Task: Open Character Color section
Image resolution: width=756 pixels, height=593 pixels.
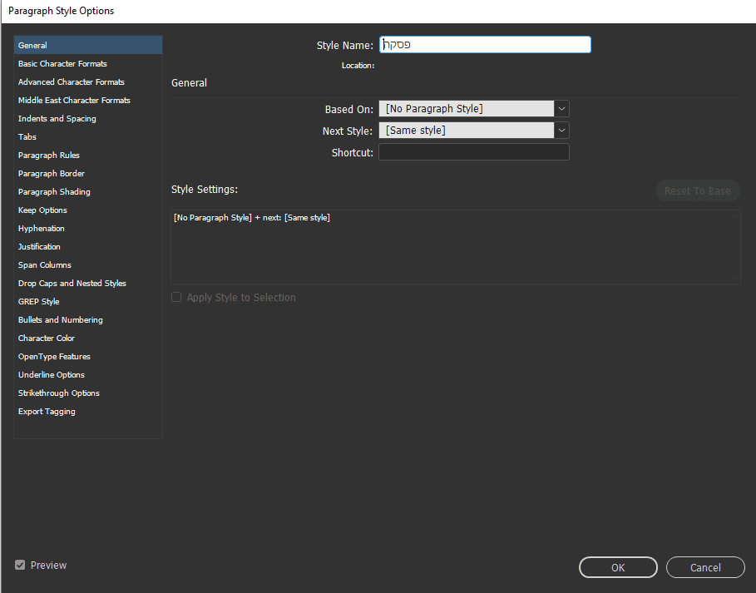Action: point(88,339)
